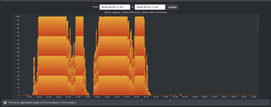Open the Show RRD Command link
Viewport: 271px width, 107px height.
click(x=155, y=12)
